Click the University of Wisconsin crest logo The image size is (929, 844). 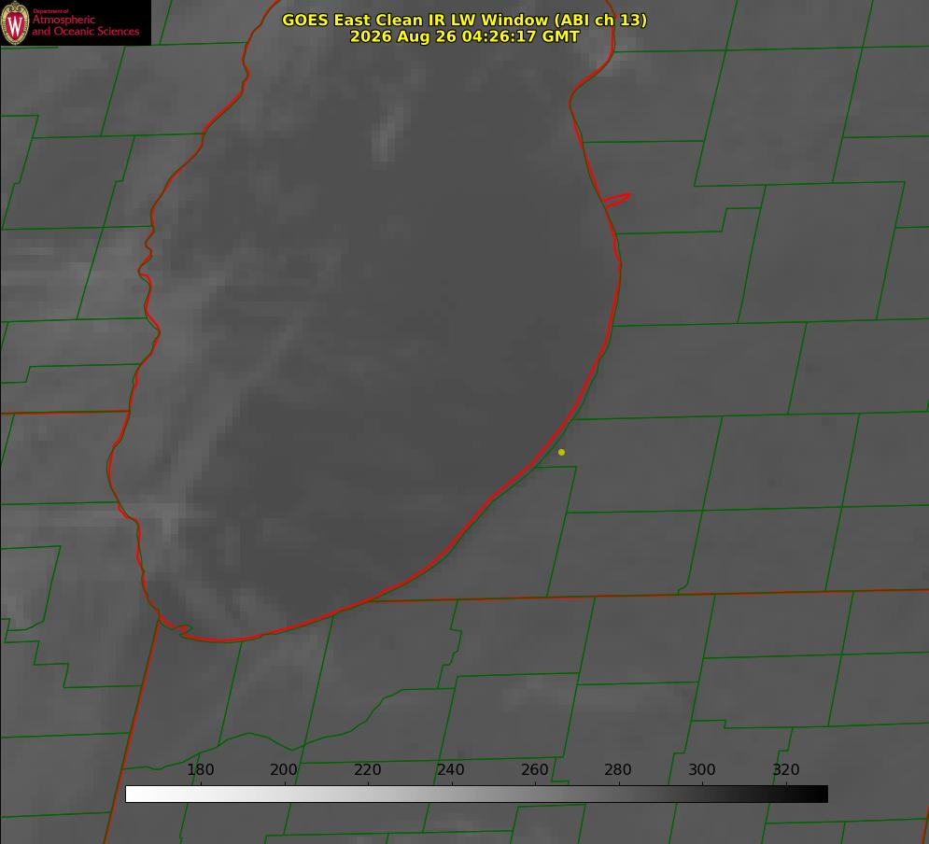point(15,22)
